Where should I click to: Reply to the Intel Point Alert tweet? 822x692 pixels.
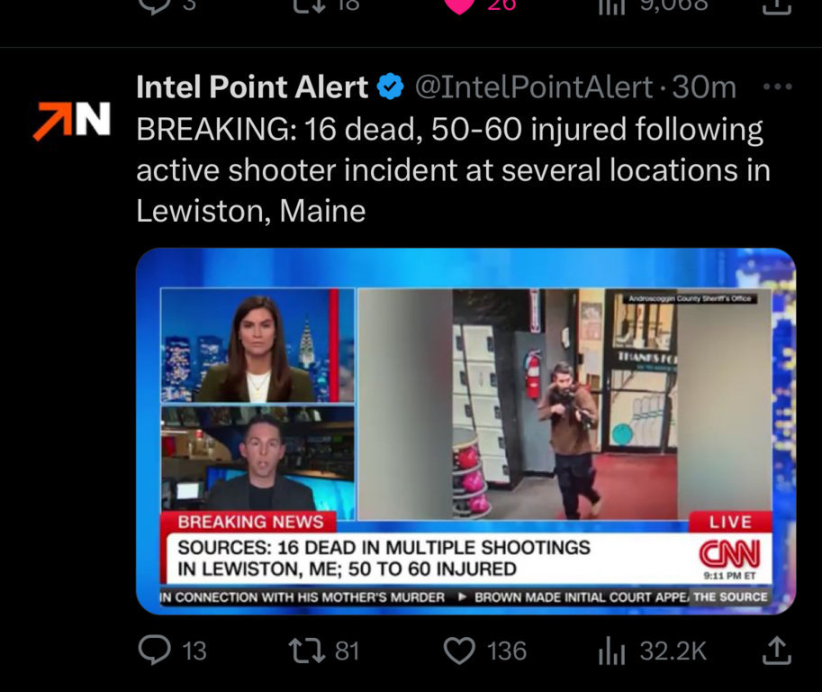click(x=154, y=650)
